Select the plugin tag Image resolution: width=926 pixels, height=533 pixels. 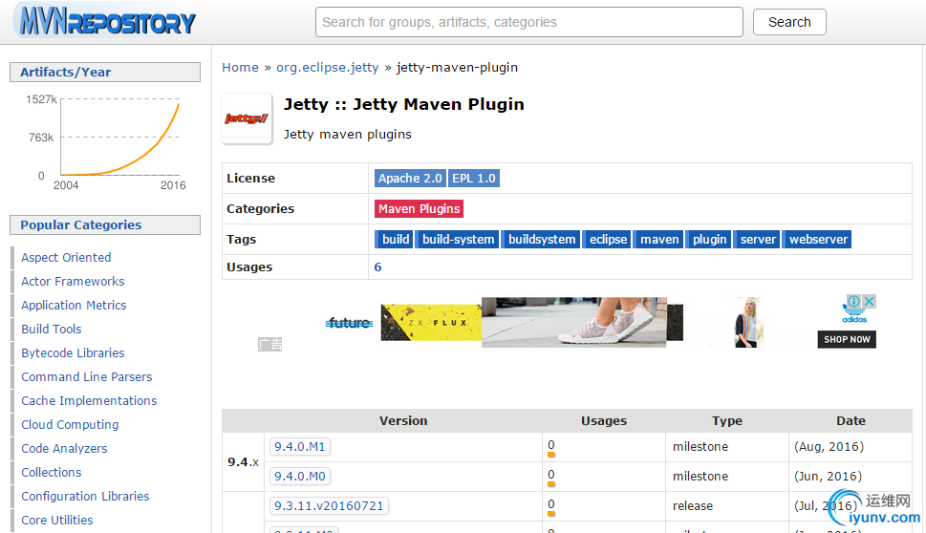tap(709, 239)
